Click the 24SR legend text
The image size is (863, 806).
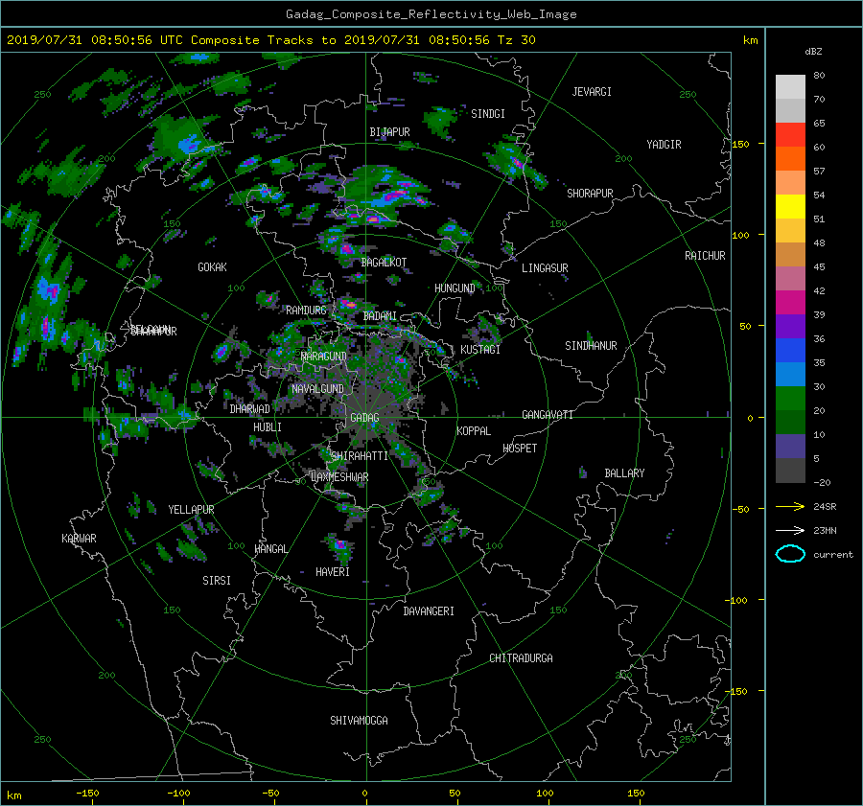coord(825,507)
